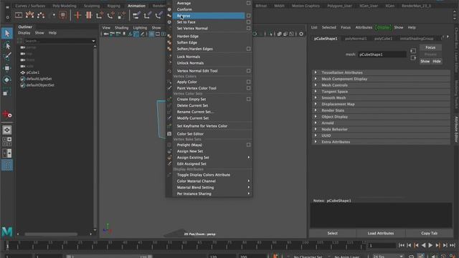Open option box for Create Empty Set

(x=249, y=99)
